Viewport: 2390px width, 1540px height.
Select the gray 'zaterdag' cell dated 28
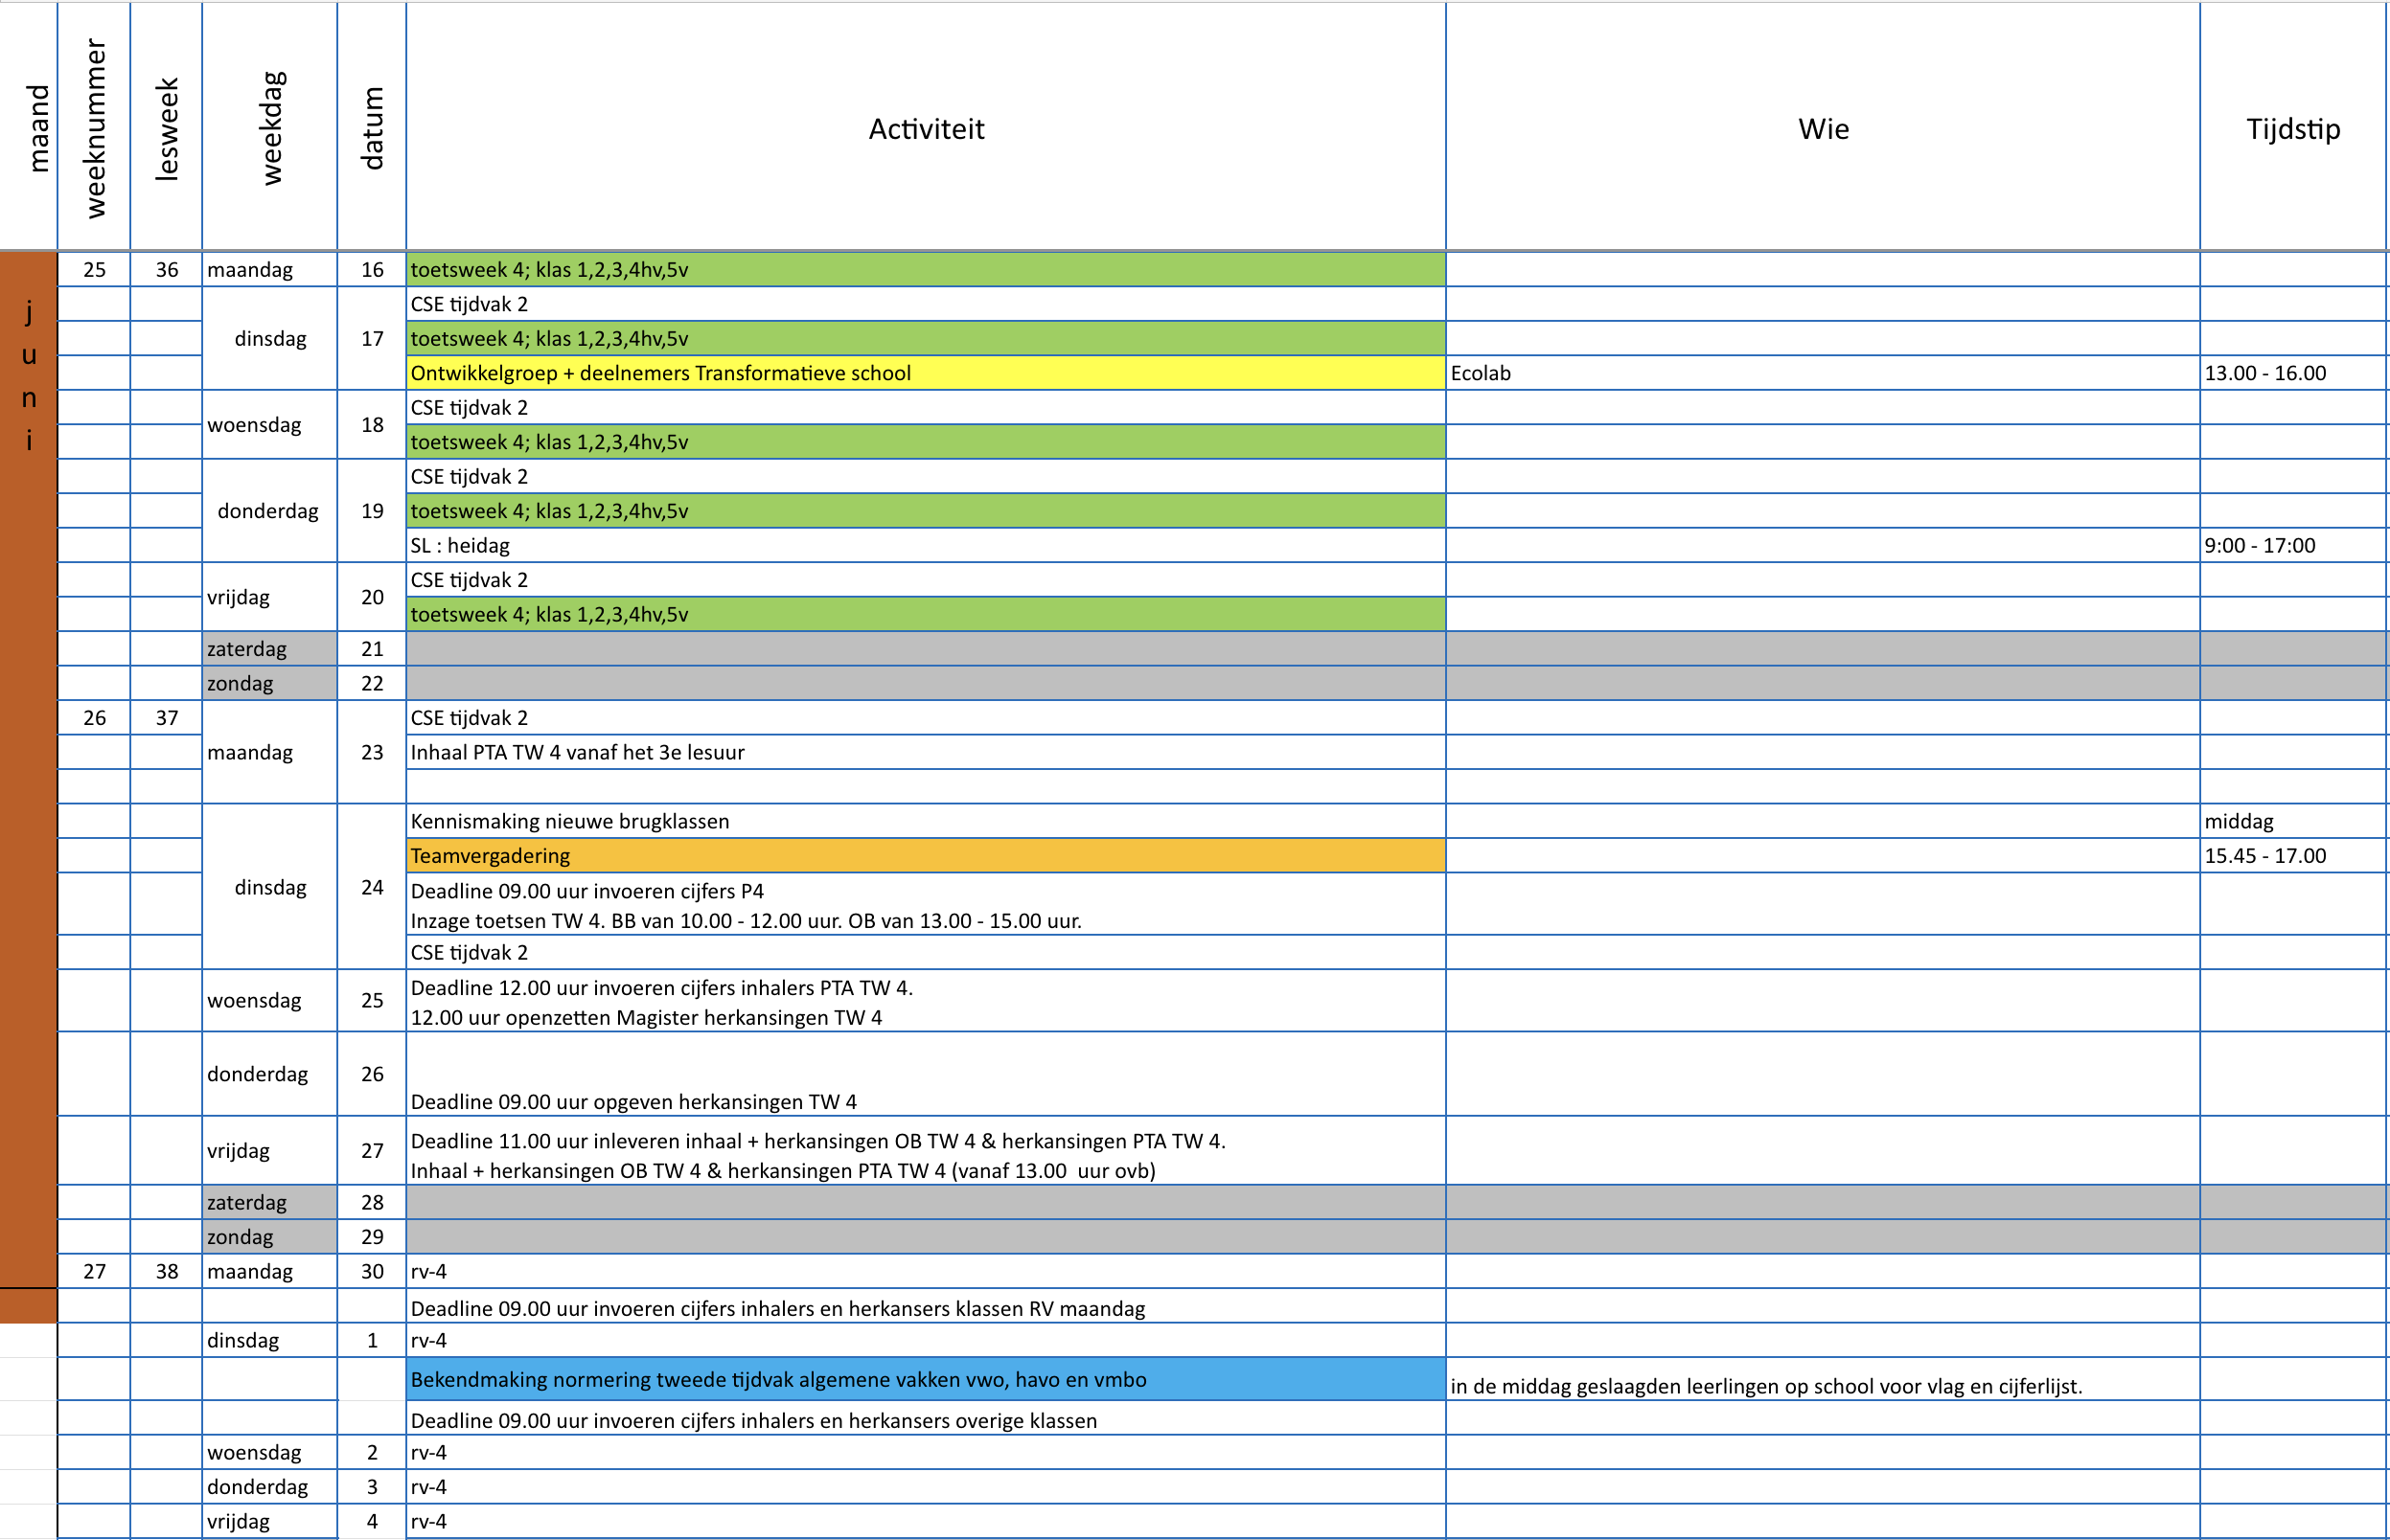pyautogui.click(x=270, y=1202)
